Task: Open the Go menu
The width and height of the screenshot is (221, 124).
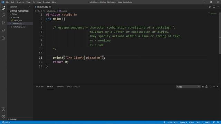Action: tap(34, 2)
